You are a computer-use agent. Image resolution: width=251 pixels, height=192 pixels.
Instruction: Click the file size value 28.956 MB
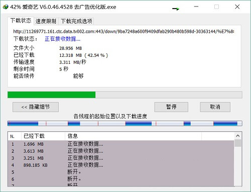click(x=70, y=48)
